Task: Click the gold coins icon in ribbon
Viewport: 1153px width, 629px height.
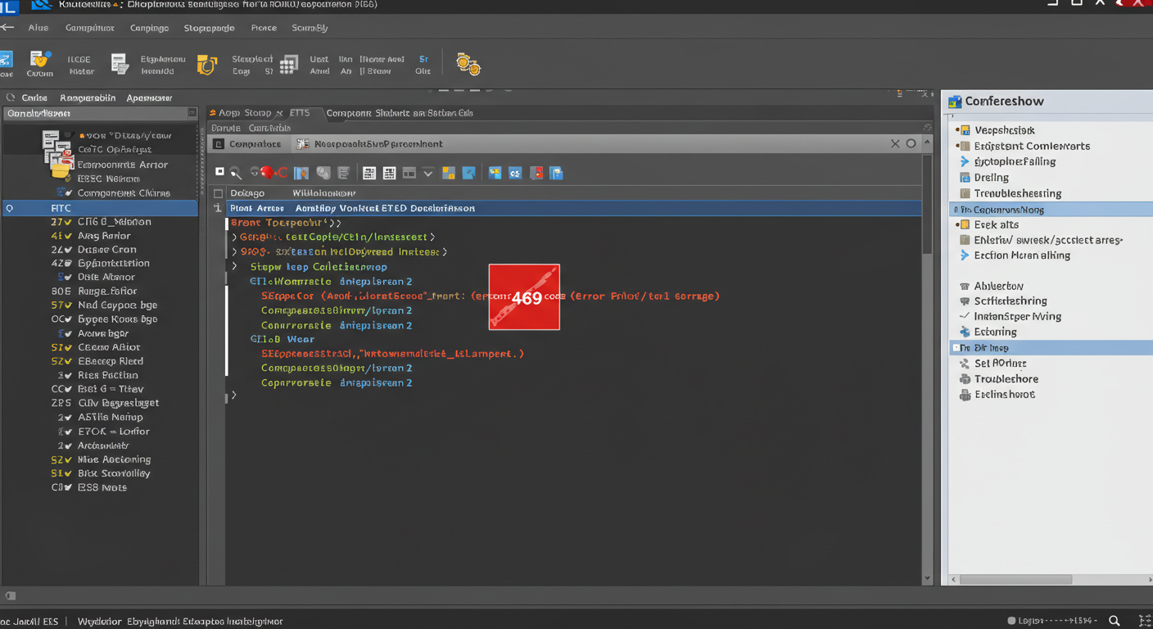Action: coord(468,64)
